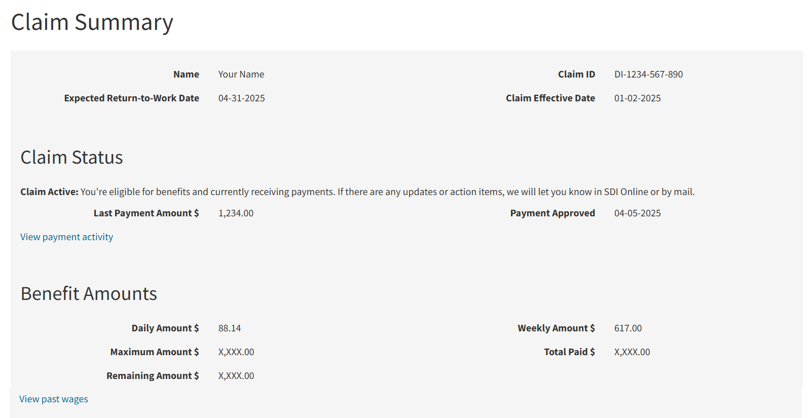Click the return-to-work date value 04-31-2025
811x418 pixels.
click(241, 98)
